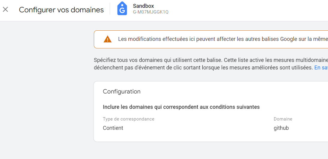The image size is (328, 159).
Task: Click the grey background below Configuration card
Action: [x=209, y=150]
